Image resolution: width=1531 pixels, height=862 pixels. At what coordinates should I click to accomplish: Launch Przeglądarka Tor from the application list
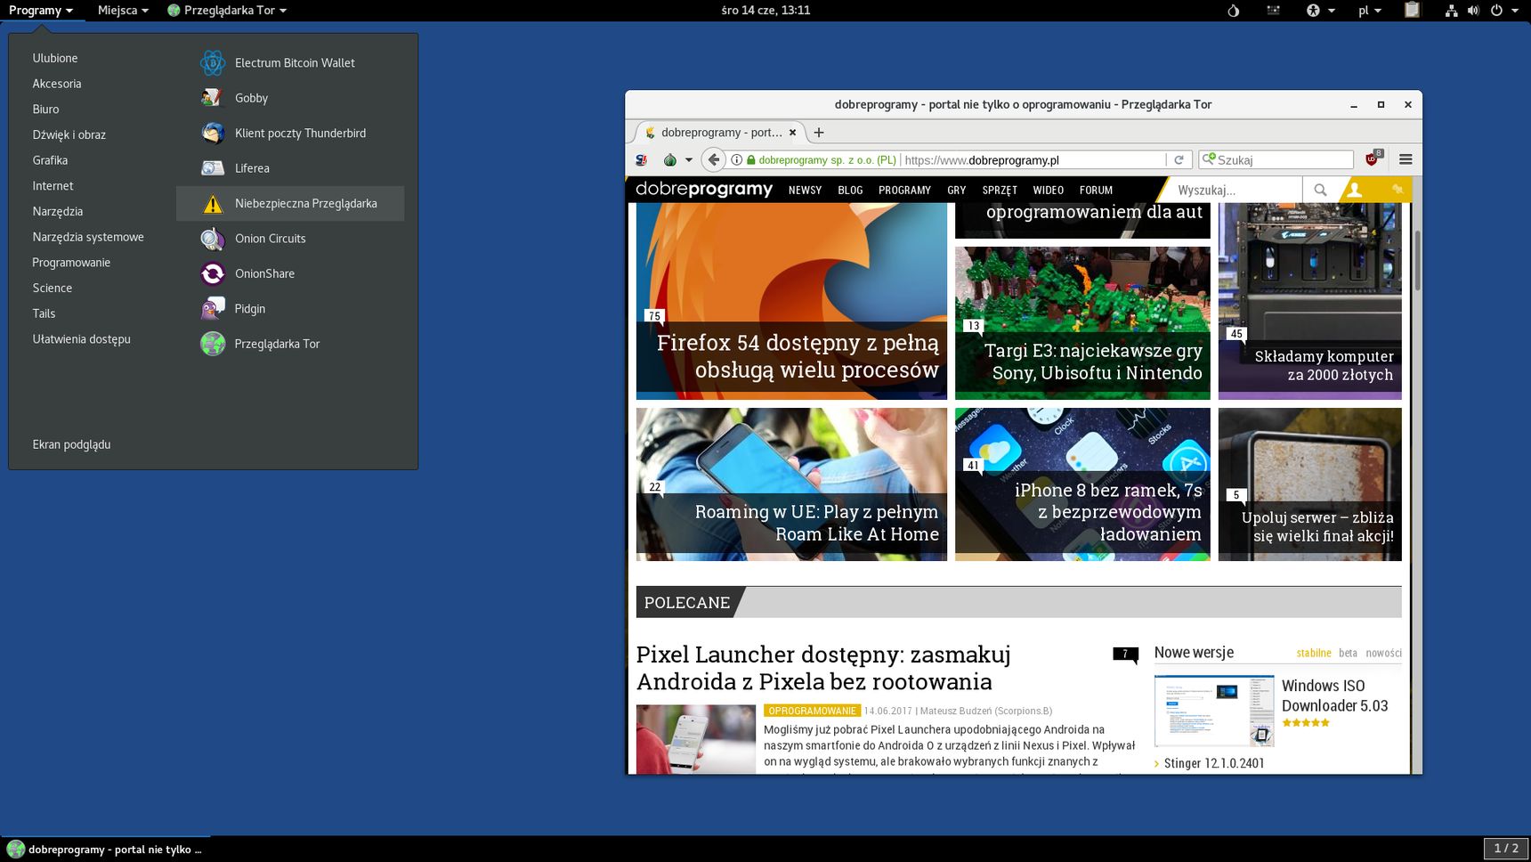point(290,344)
